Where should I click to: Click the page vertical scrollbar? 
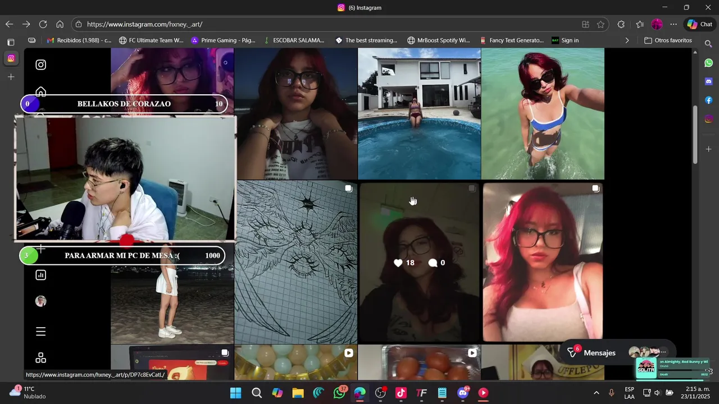[x=695, y=135]
